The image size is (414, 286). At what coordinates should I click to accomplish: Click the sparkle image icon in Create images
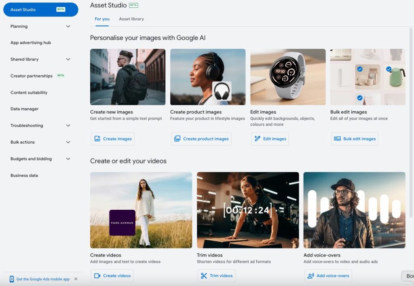click(97, 138)
